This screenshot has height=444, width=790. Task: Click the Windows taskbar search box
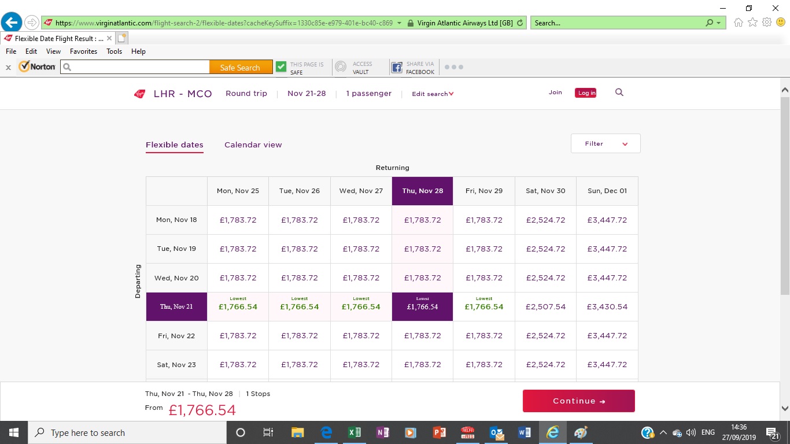point(127,432)
